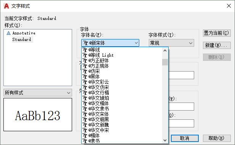This screenshot has width=235, height=145.
Task: Click TrueType icon beside @等线 Light
Action: (x=85, y=55)
